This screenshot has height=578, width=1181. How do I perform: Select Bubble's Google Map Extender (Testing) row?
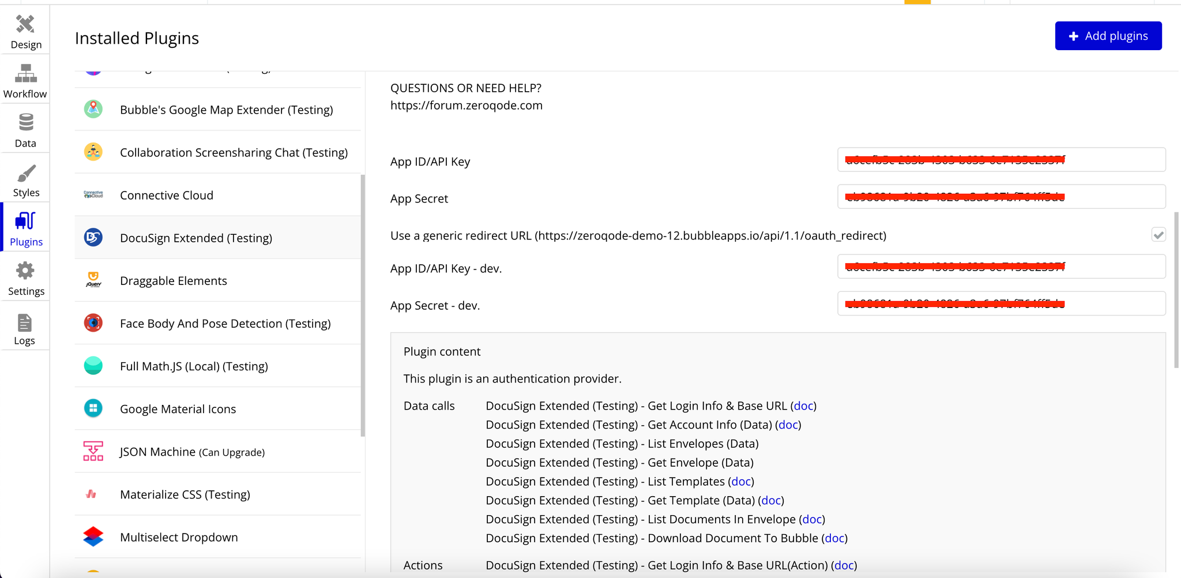pos(218,109)
